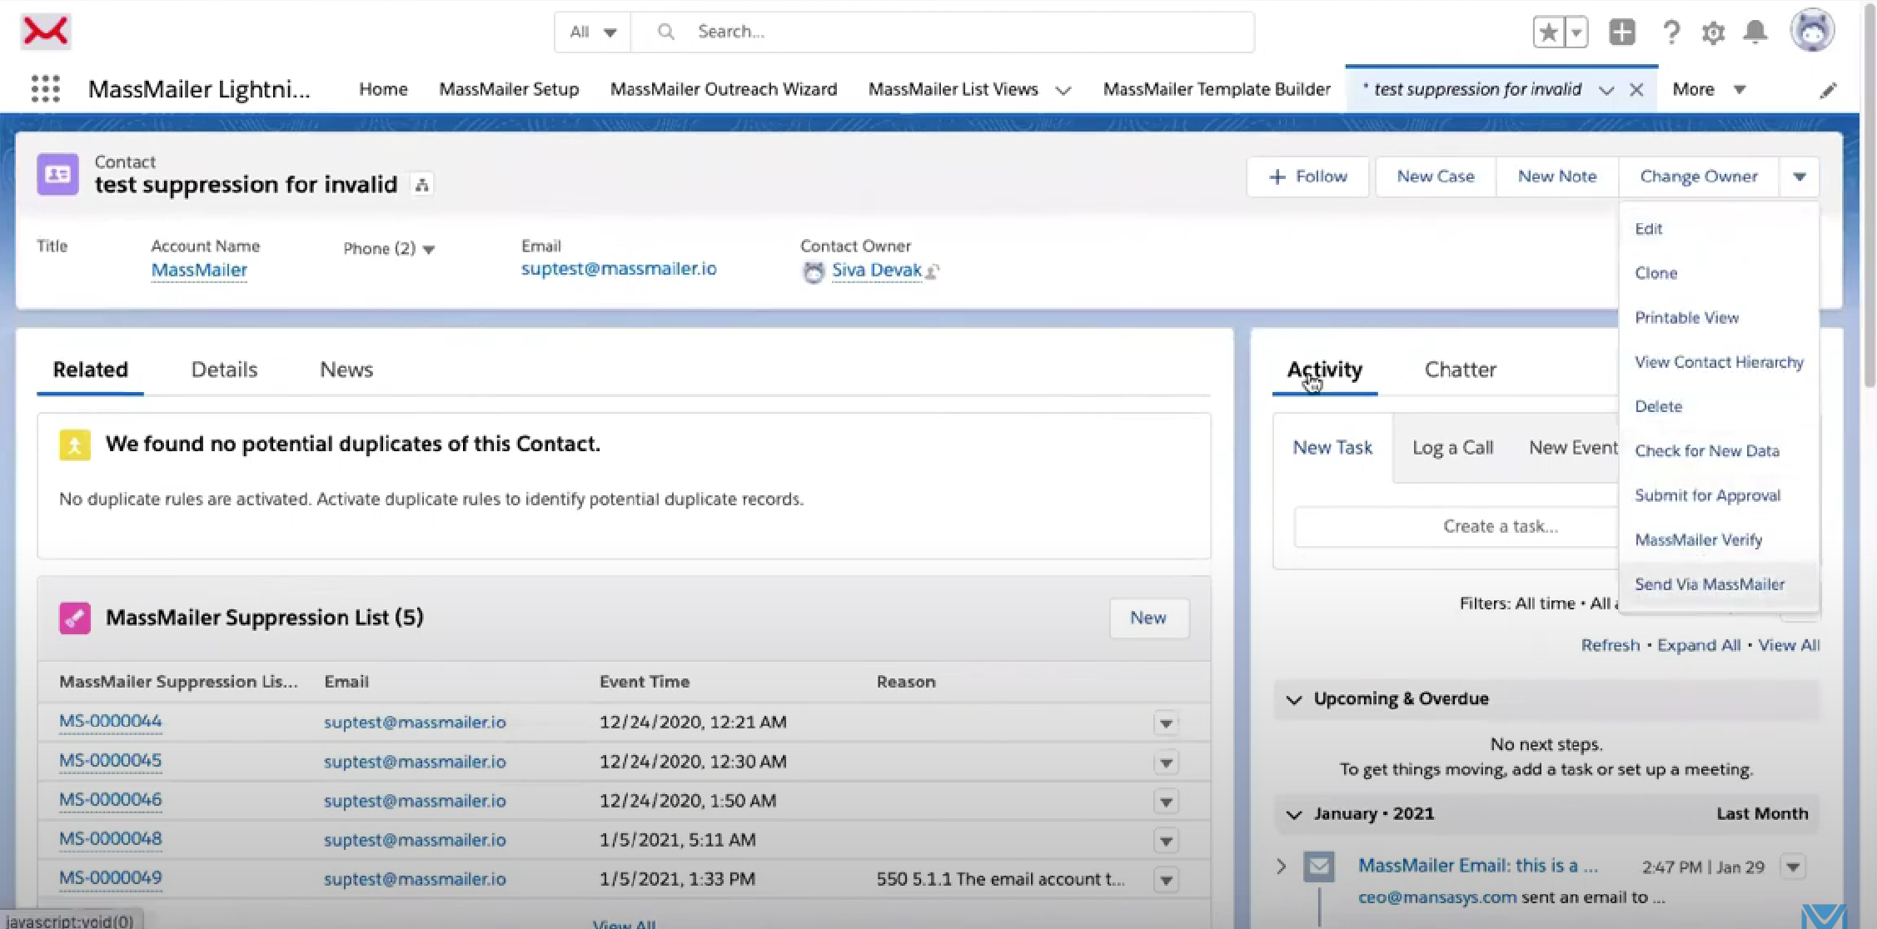Image resolution: width=1877 pixels, height=929 pixels.
Task: Click into the Search field
Action: pyautogui.click(x=942, y=32)
